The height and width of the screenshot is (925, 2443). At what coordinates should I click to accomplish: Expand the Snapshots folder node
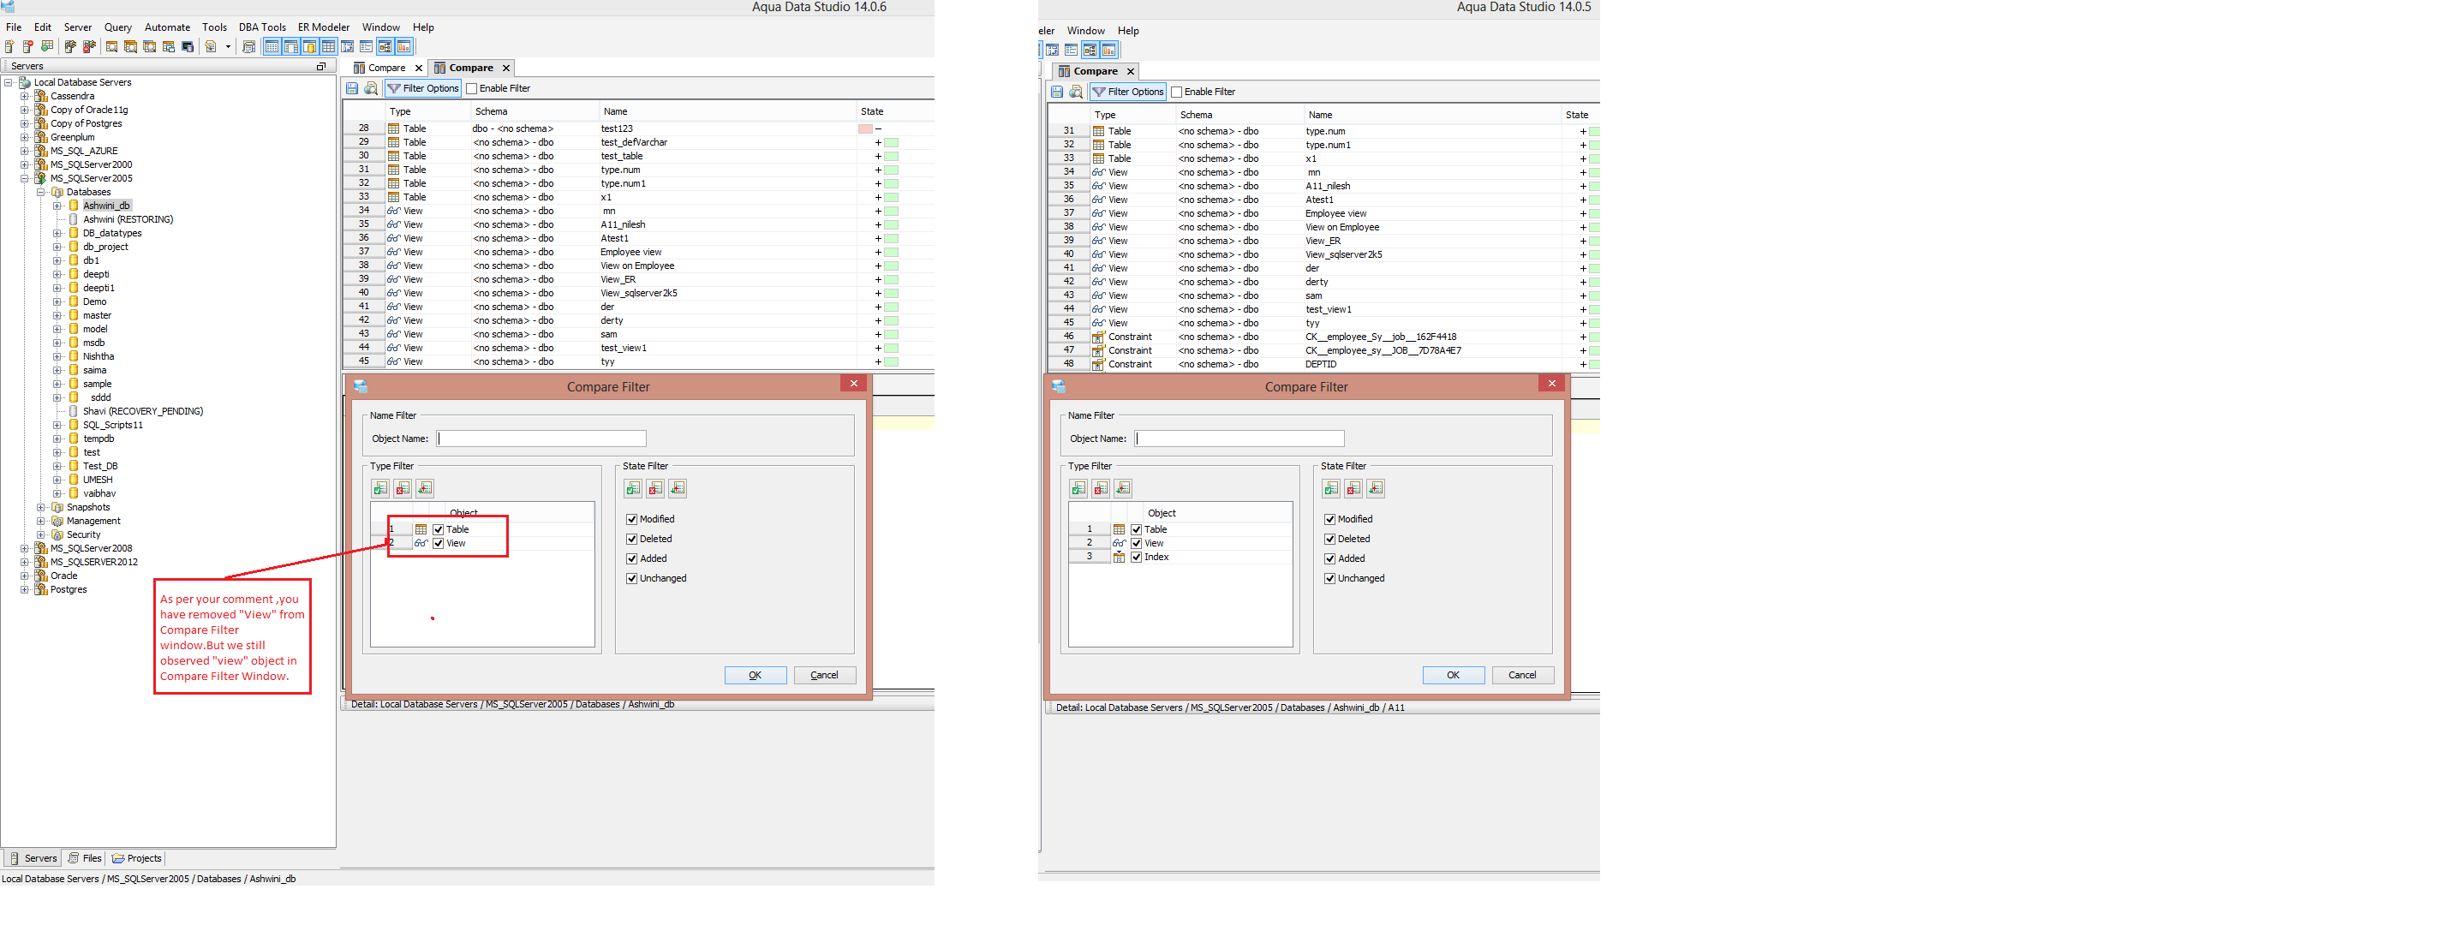pos(41,508)
